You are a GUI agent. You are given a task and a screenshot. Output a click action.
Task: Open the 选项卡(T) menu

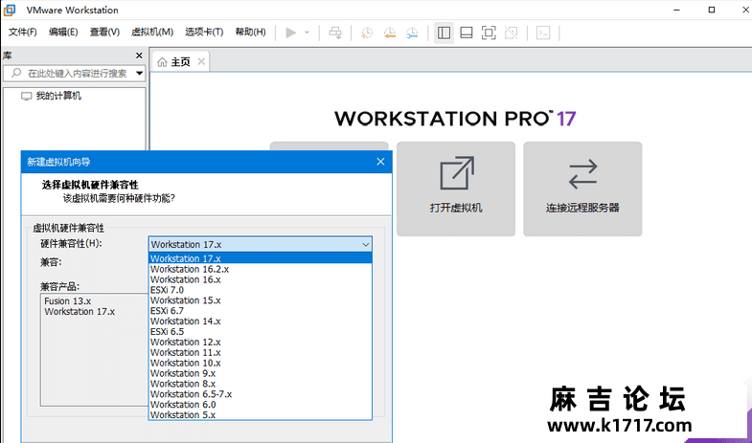tap(204, 33)
